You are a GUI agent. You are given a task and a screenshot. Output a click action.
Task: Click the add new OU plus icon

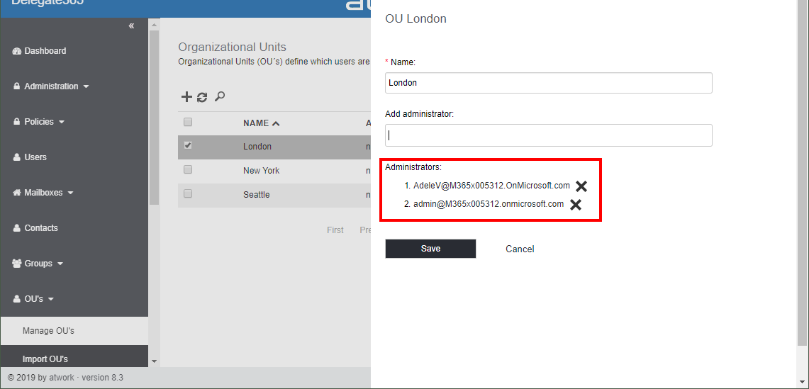coord(186,97)
